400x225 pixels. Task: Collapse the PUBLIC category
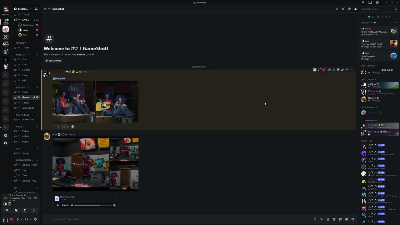tap(20, 55)
